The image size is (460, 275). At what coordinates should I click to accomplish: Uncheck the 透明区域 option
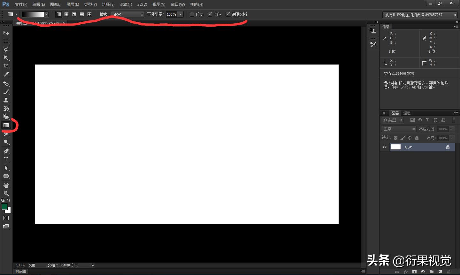click(x=228, y=14)
